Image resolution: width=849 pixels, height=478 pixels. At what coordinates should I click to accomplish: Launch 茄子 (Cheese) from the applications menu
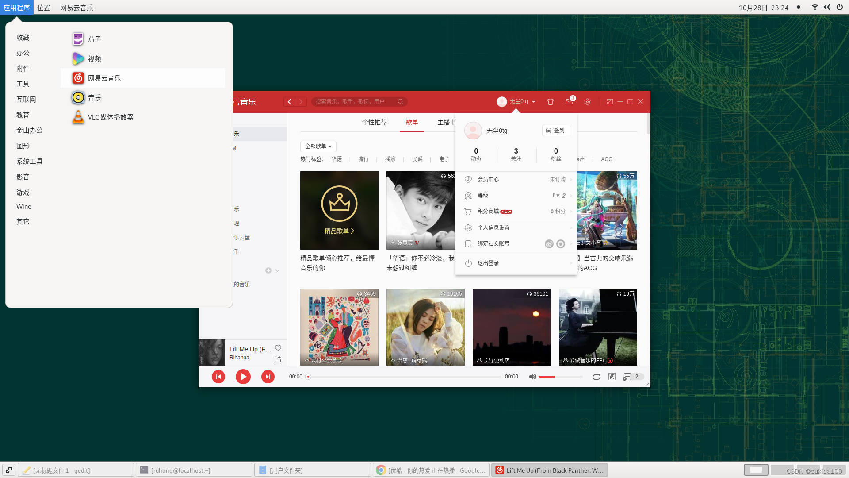(x=143, y=39)
